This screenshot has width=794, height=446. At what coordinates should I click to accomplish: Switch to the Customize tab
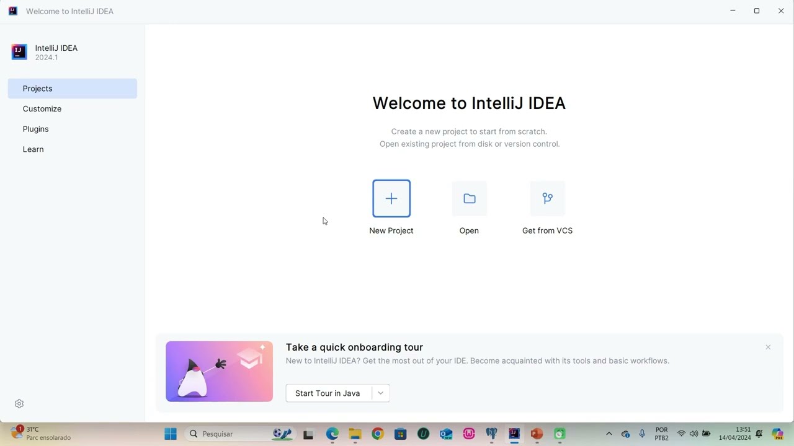click(x=73, y=109)
